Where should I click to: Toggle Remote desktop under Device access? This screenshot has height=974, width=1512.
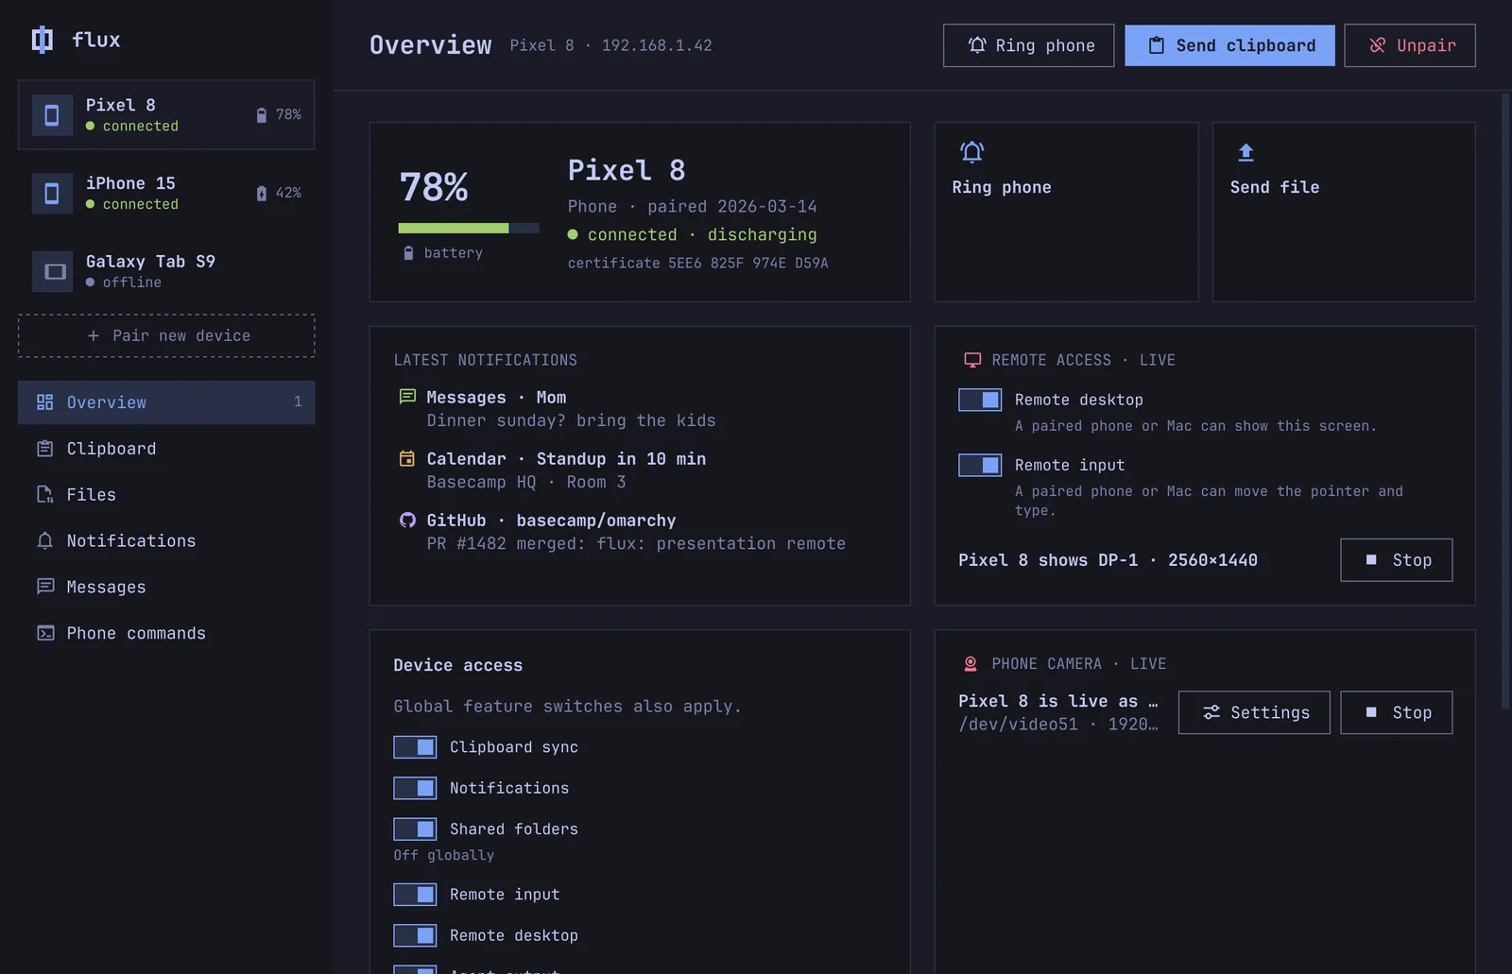click(x=415, y=935)
